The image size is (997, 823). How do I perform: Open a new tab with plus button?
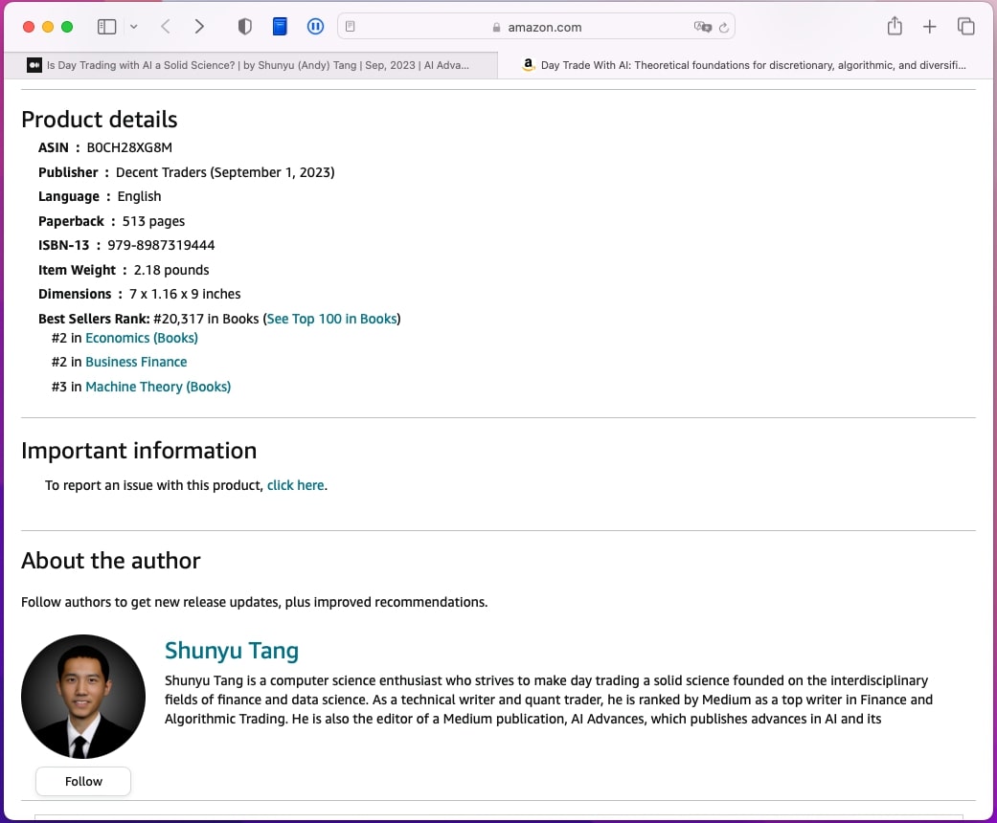tap(929, 27)
